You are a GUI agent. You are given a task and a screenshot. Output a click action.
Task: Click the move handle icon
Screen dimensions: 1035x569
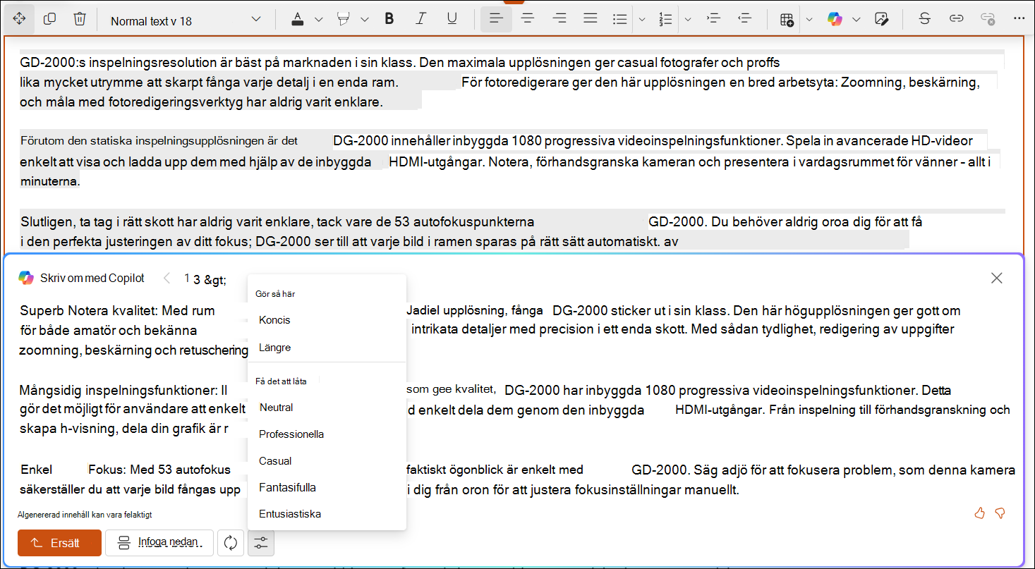[19, 19]
